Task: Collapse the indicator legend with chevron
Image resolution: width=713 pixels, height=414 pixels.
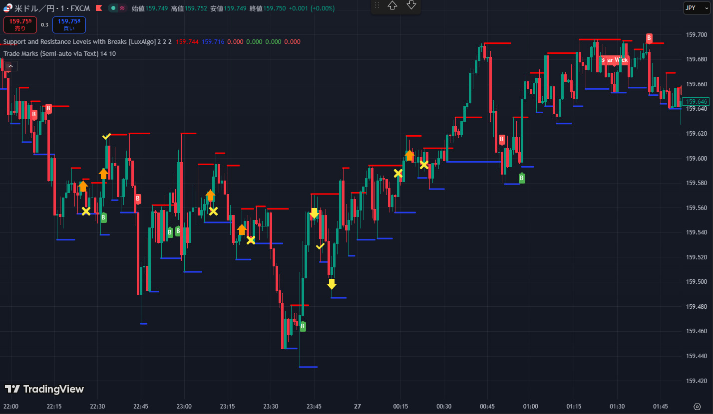Action: tap(11, 66)
